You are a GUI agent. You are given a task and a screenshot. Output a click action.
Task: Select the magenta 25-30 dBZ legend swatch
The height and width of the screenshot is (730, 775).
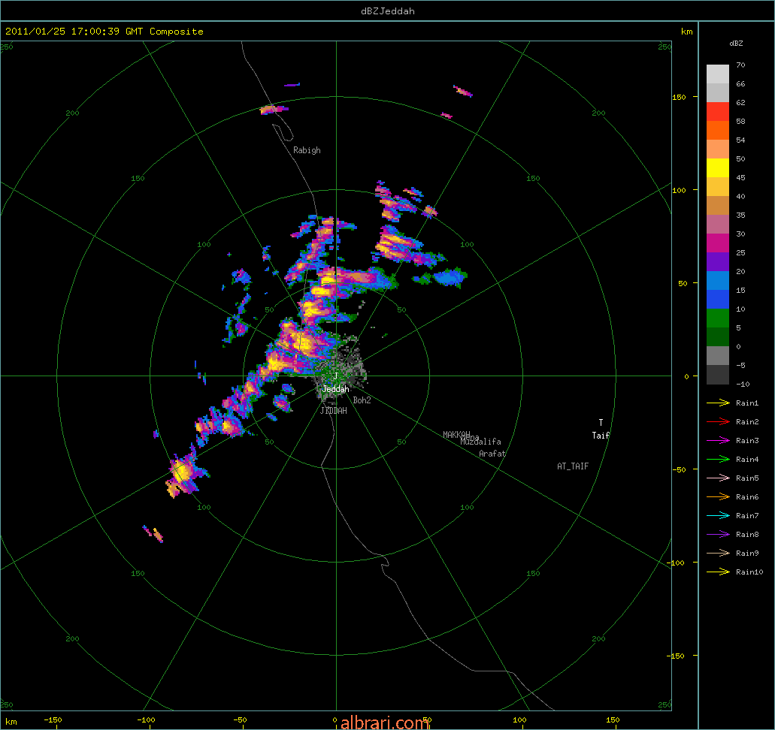click(718, 243)
